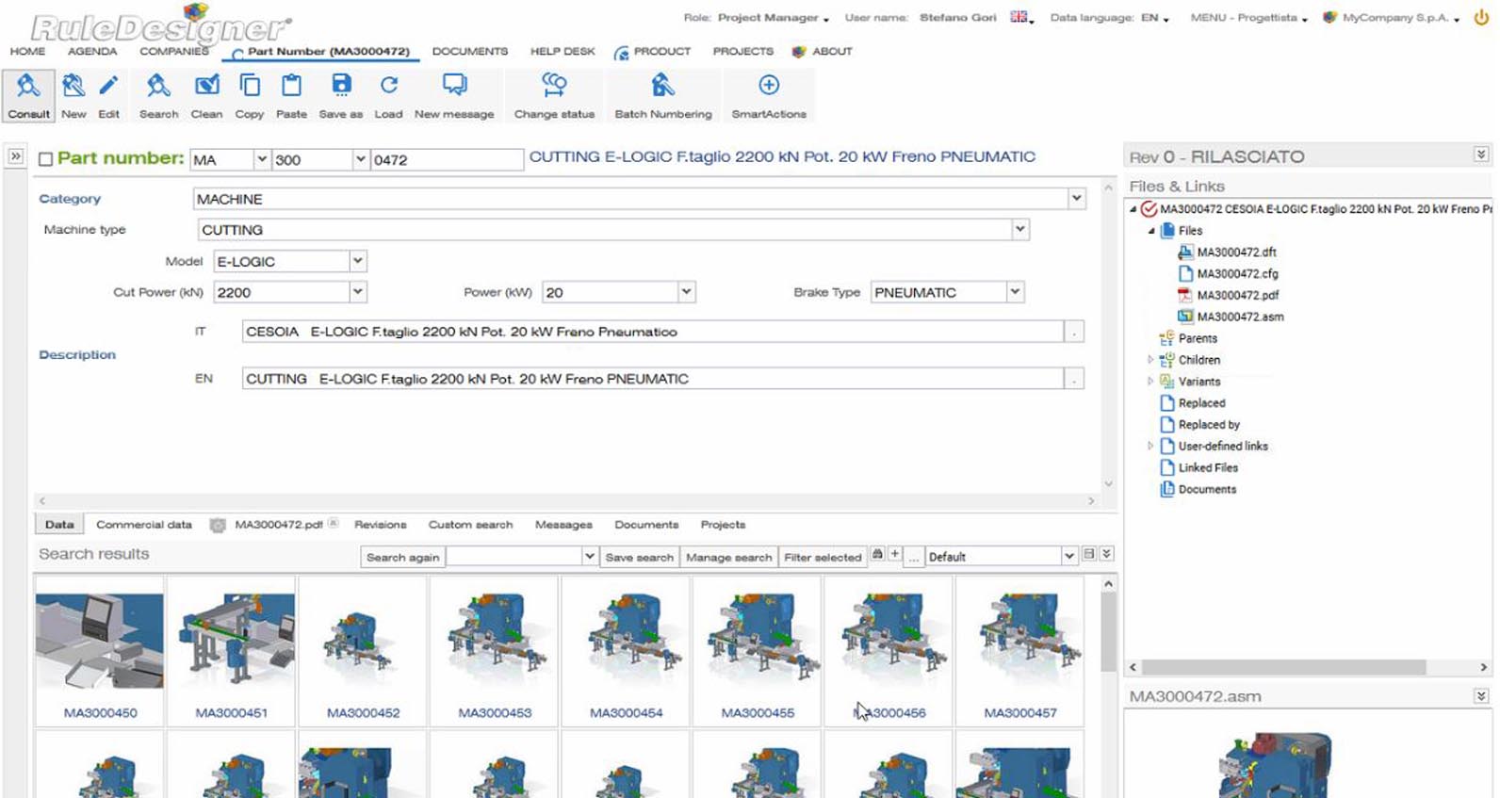Open the Search toolbar tool
The height and width of the screenshot is (798, 1500).
click(158, 95)
